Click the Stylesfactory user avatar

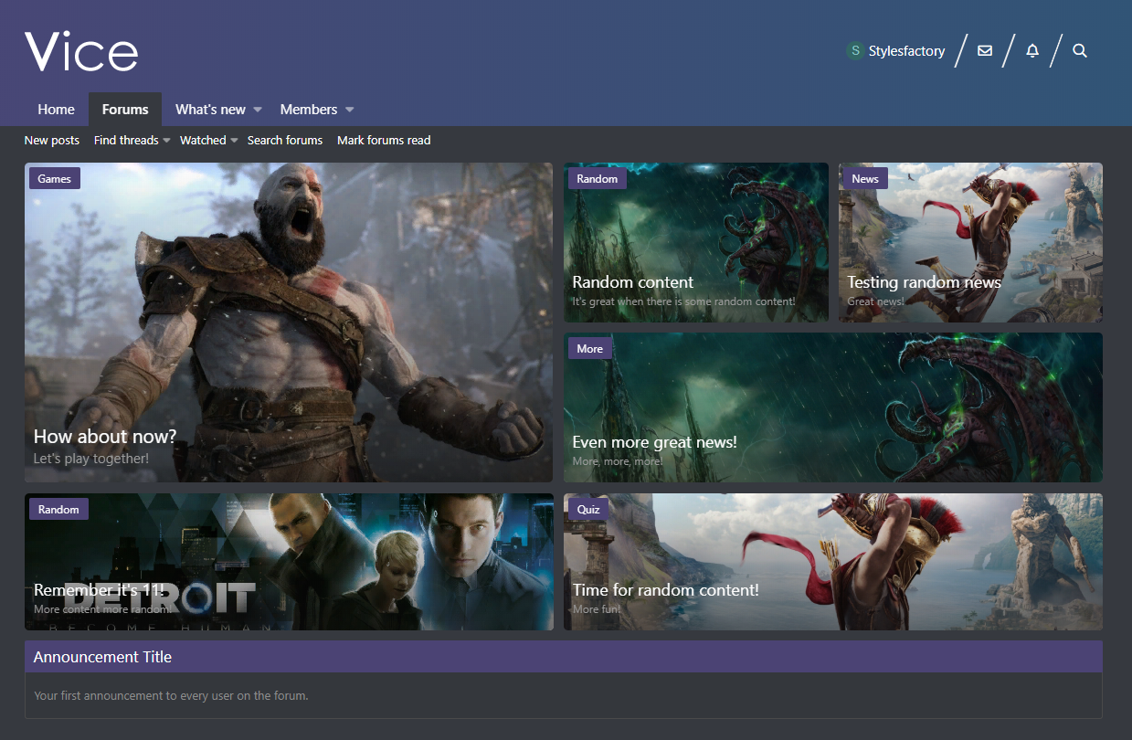point(855,51)
